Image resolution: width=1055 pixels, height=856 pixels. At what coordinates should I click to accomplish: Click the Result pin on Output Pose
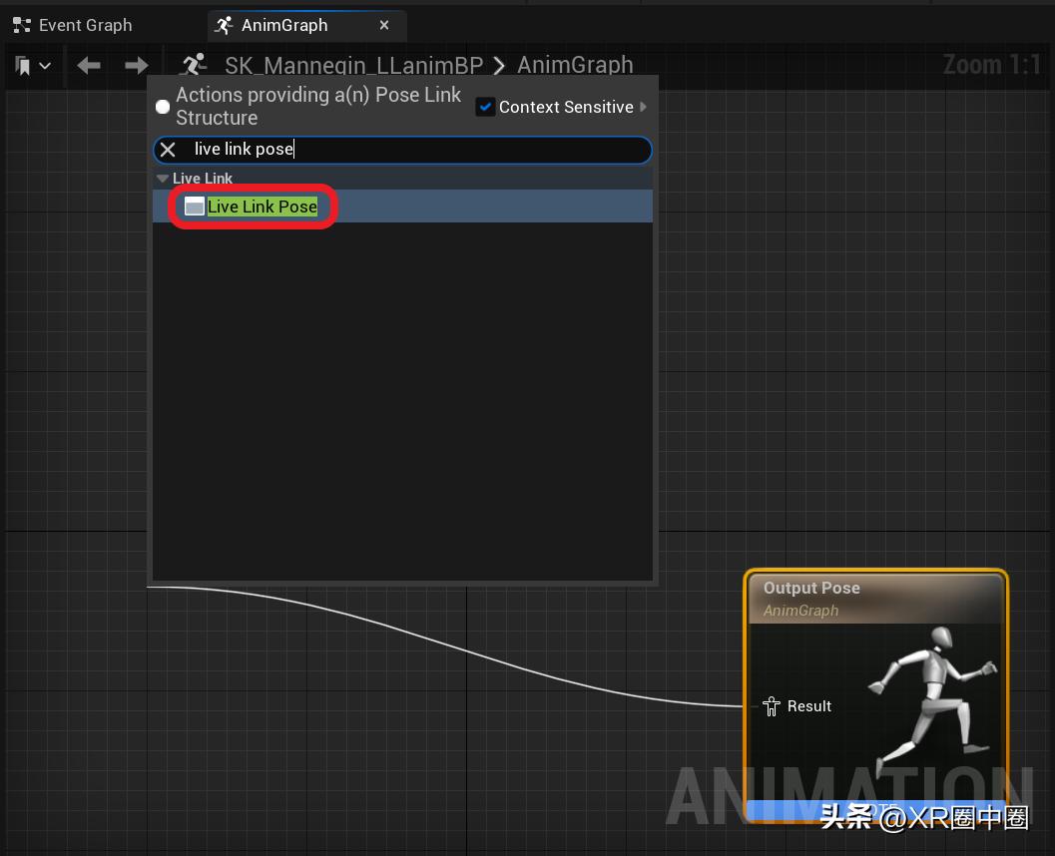(x=772, y=706)
